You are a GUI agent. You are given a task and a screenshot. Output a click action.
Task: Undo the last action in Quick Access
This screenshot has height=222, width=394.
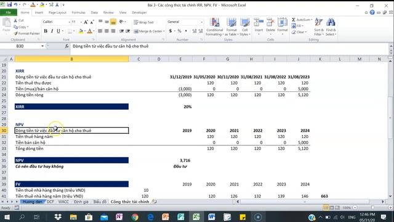[15, 4]
